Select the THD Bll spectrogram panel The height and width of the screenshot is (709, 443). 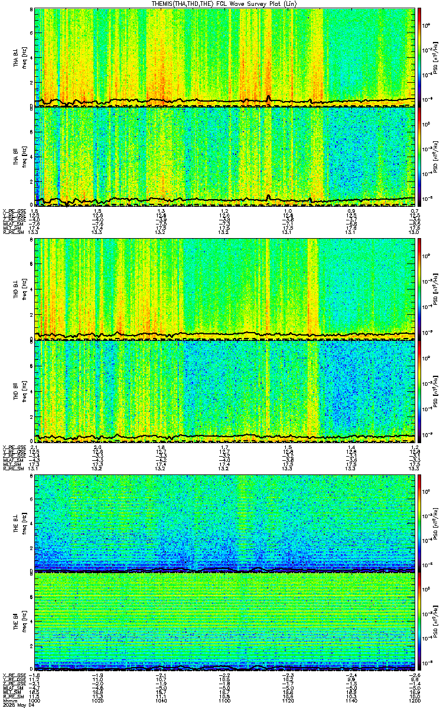[224, 391]
